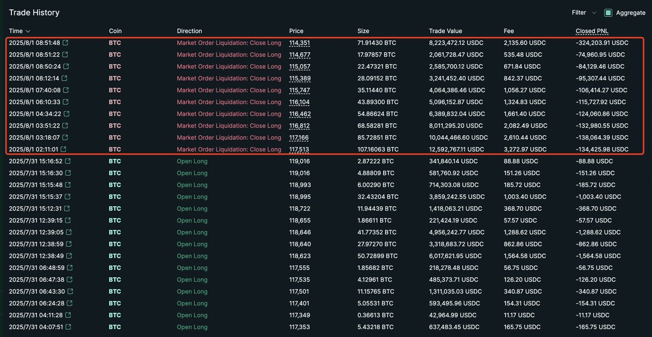Viewport: 652px width, 337px height.
Task: Click the BTC label on the first row
Action: pos(114,43)
